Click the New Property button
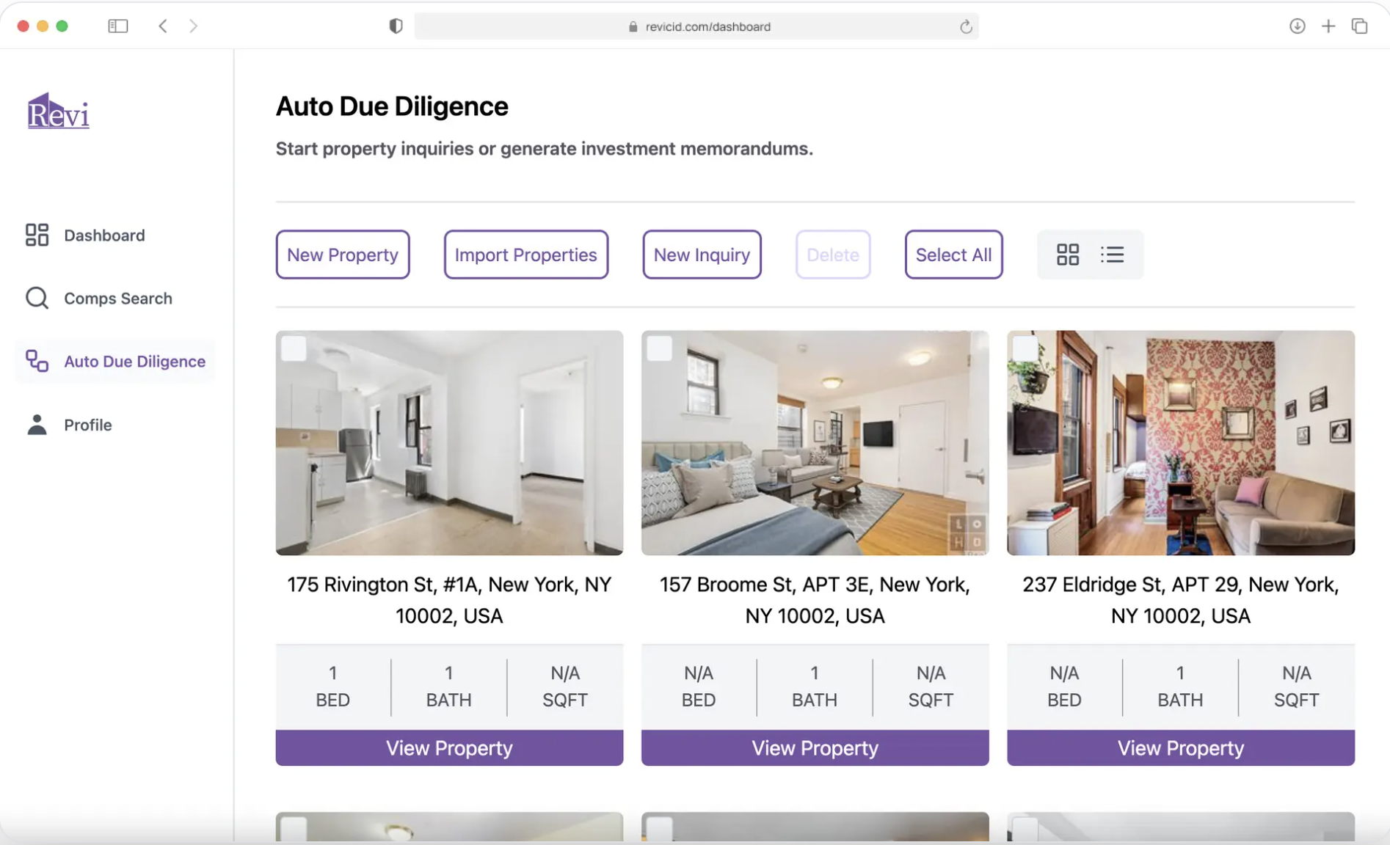1390x845 pixels. pos(342,255)
